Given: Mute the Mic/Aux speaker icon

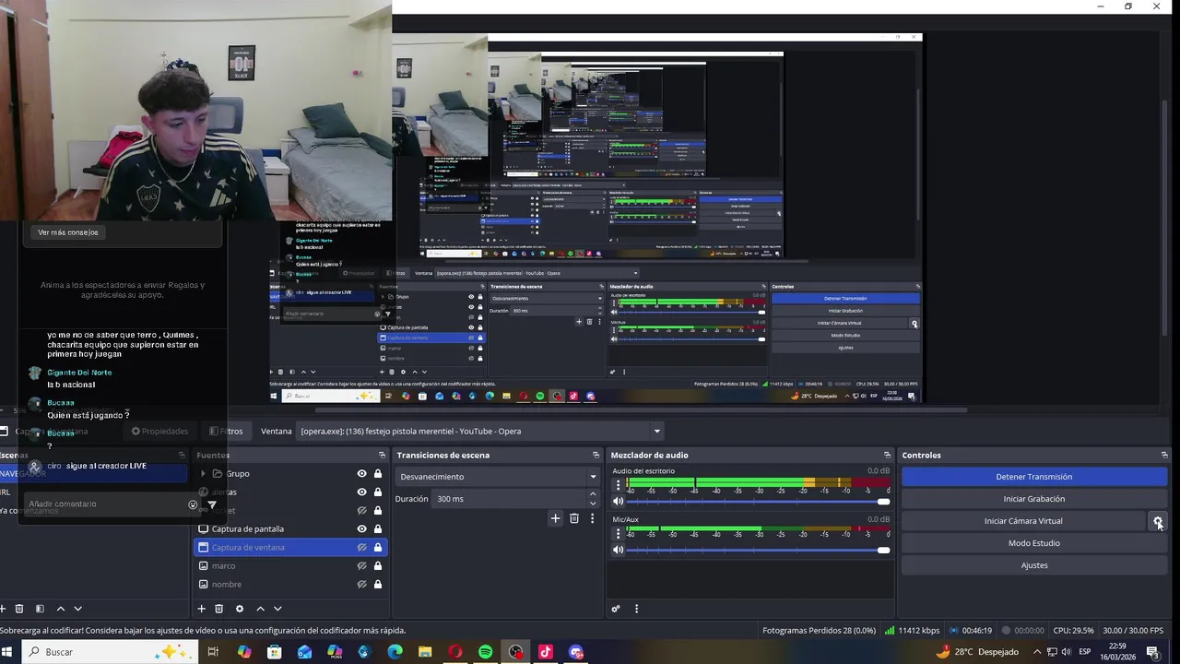Looking at the screenshot, I should pyautogui.click(x=619, y=550).
